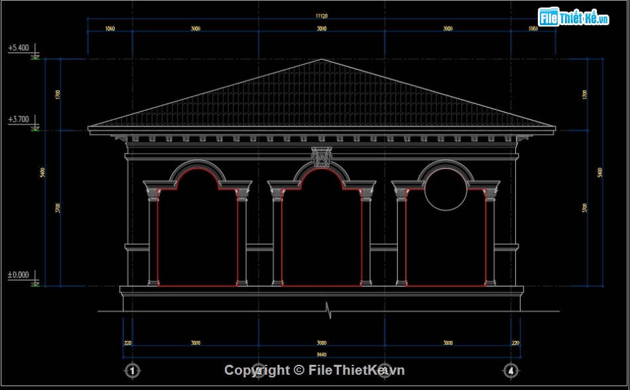Pick the left-side 3700 wall height dimension
This screenshot has height=390, width=630.
(x=58, y=208)
